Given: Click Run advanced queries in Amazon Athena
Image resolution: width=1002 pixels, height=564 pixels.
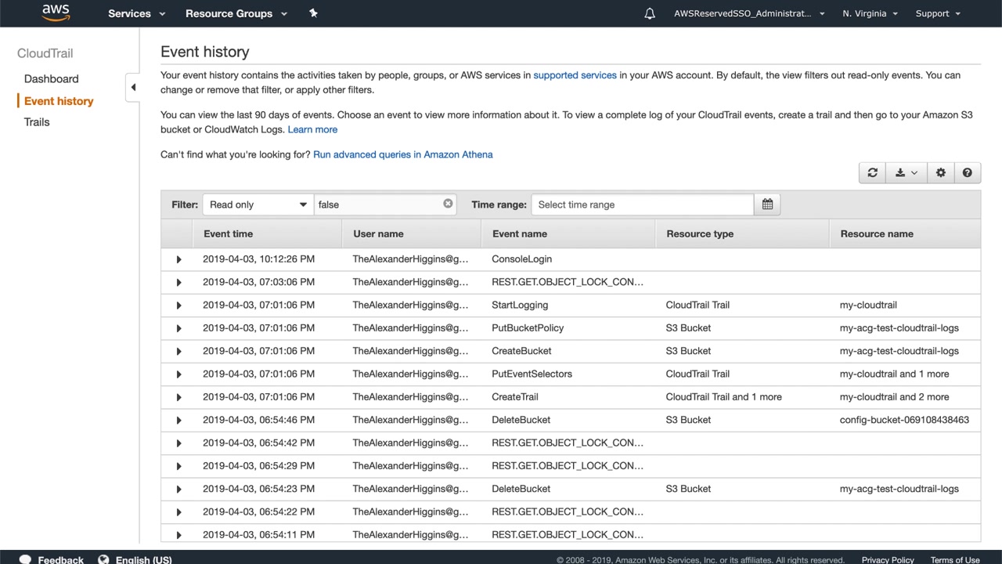Looking at the screenshot, I should (x=402, y=154).
